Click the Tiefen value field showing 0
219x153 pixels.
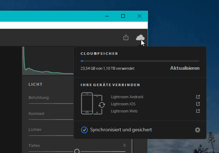coord(124,146)
